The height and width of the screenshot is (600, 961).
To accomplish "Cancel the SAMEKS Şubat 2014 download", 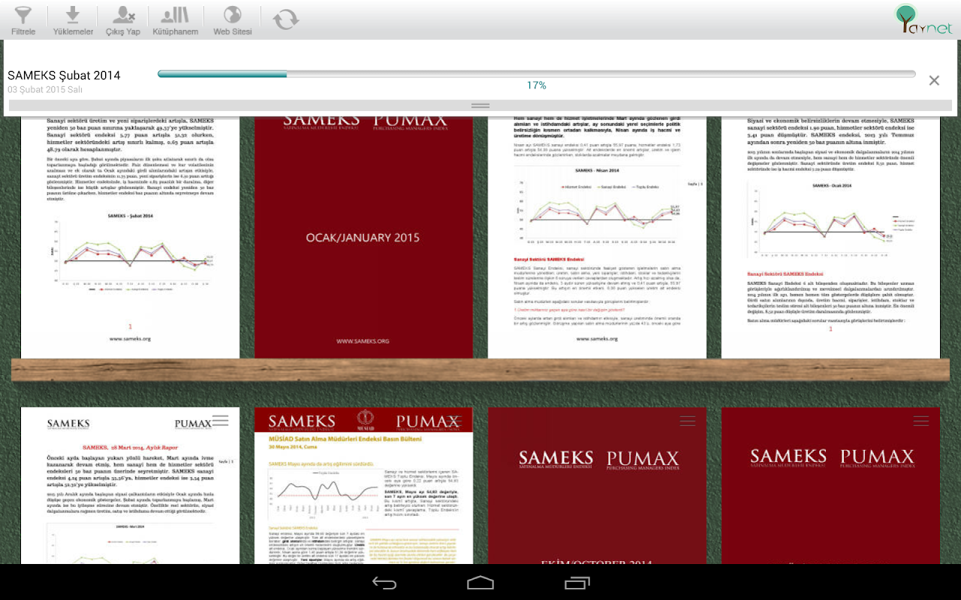I will [x=934, y=80].
